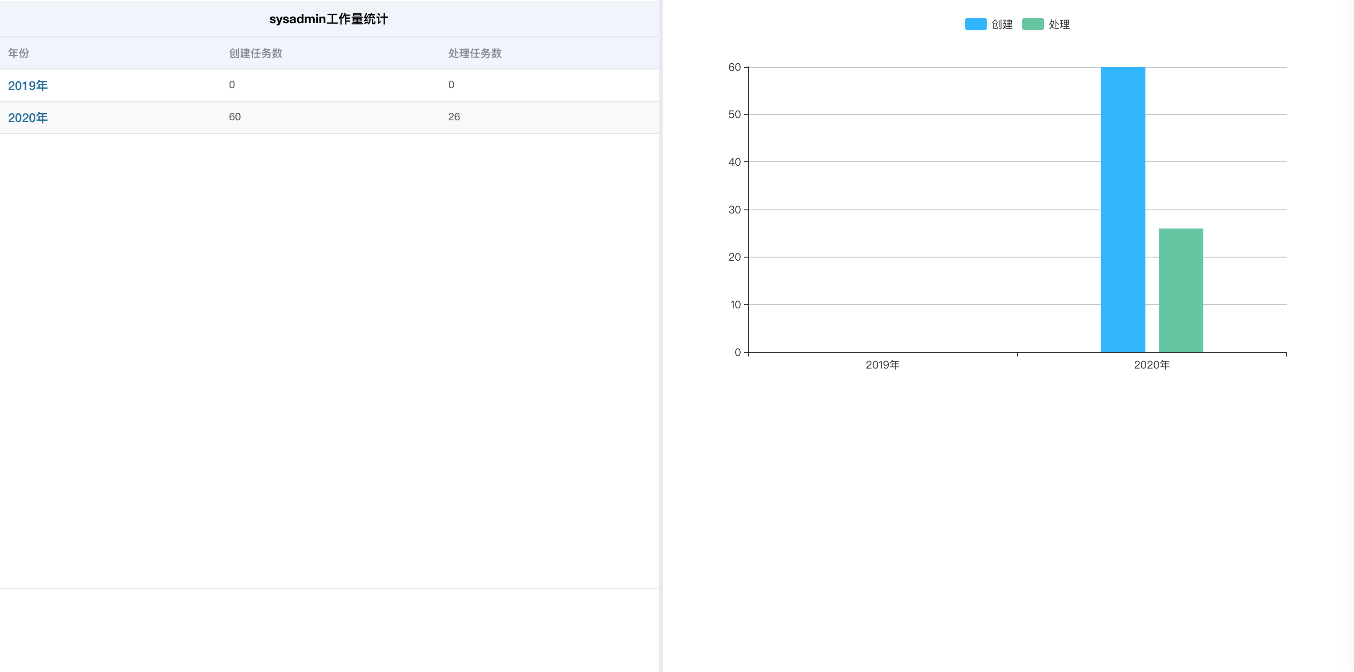1354x672 pixels.
Task: Click the y-axis label 30
Action: 734,209
